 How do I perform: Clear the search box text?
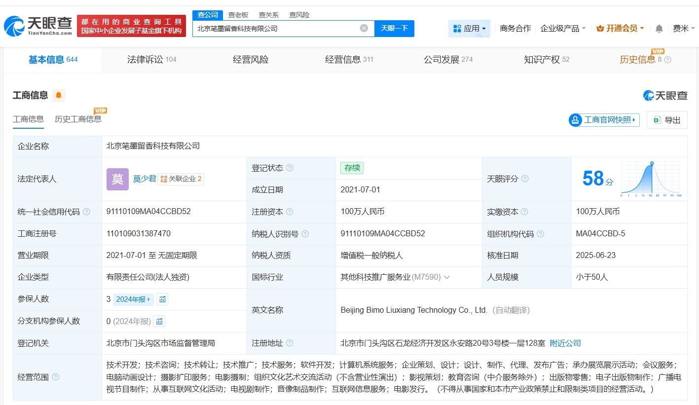tap(364, 28)
